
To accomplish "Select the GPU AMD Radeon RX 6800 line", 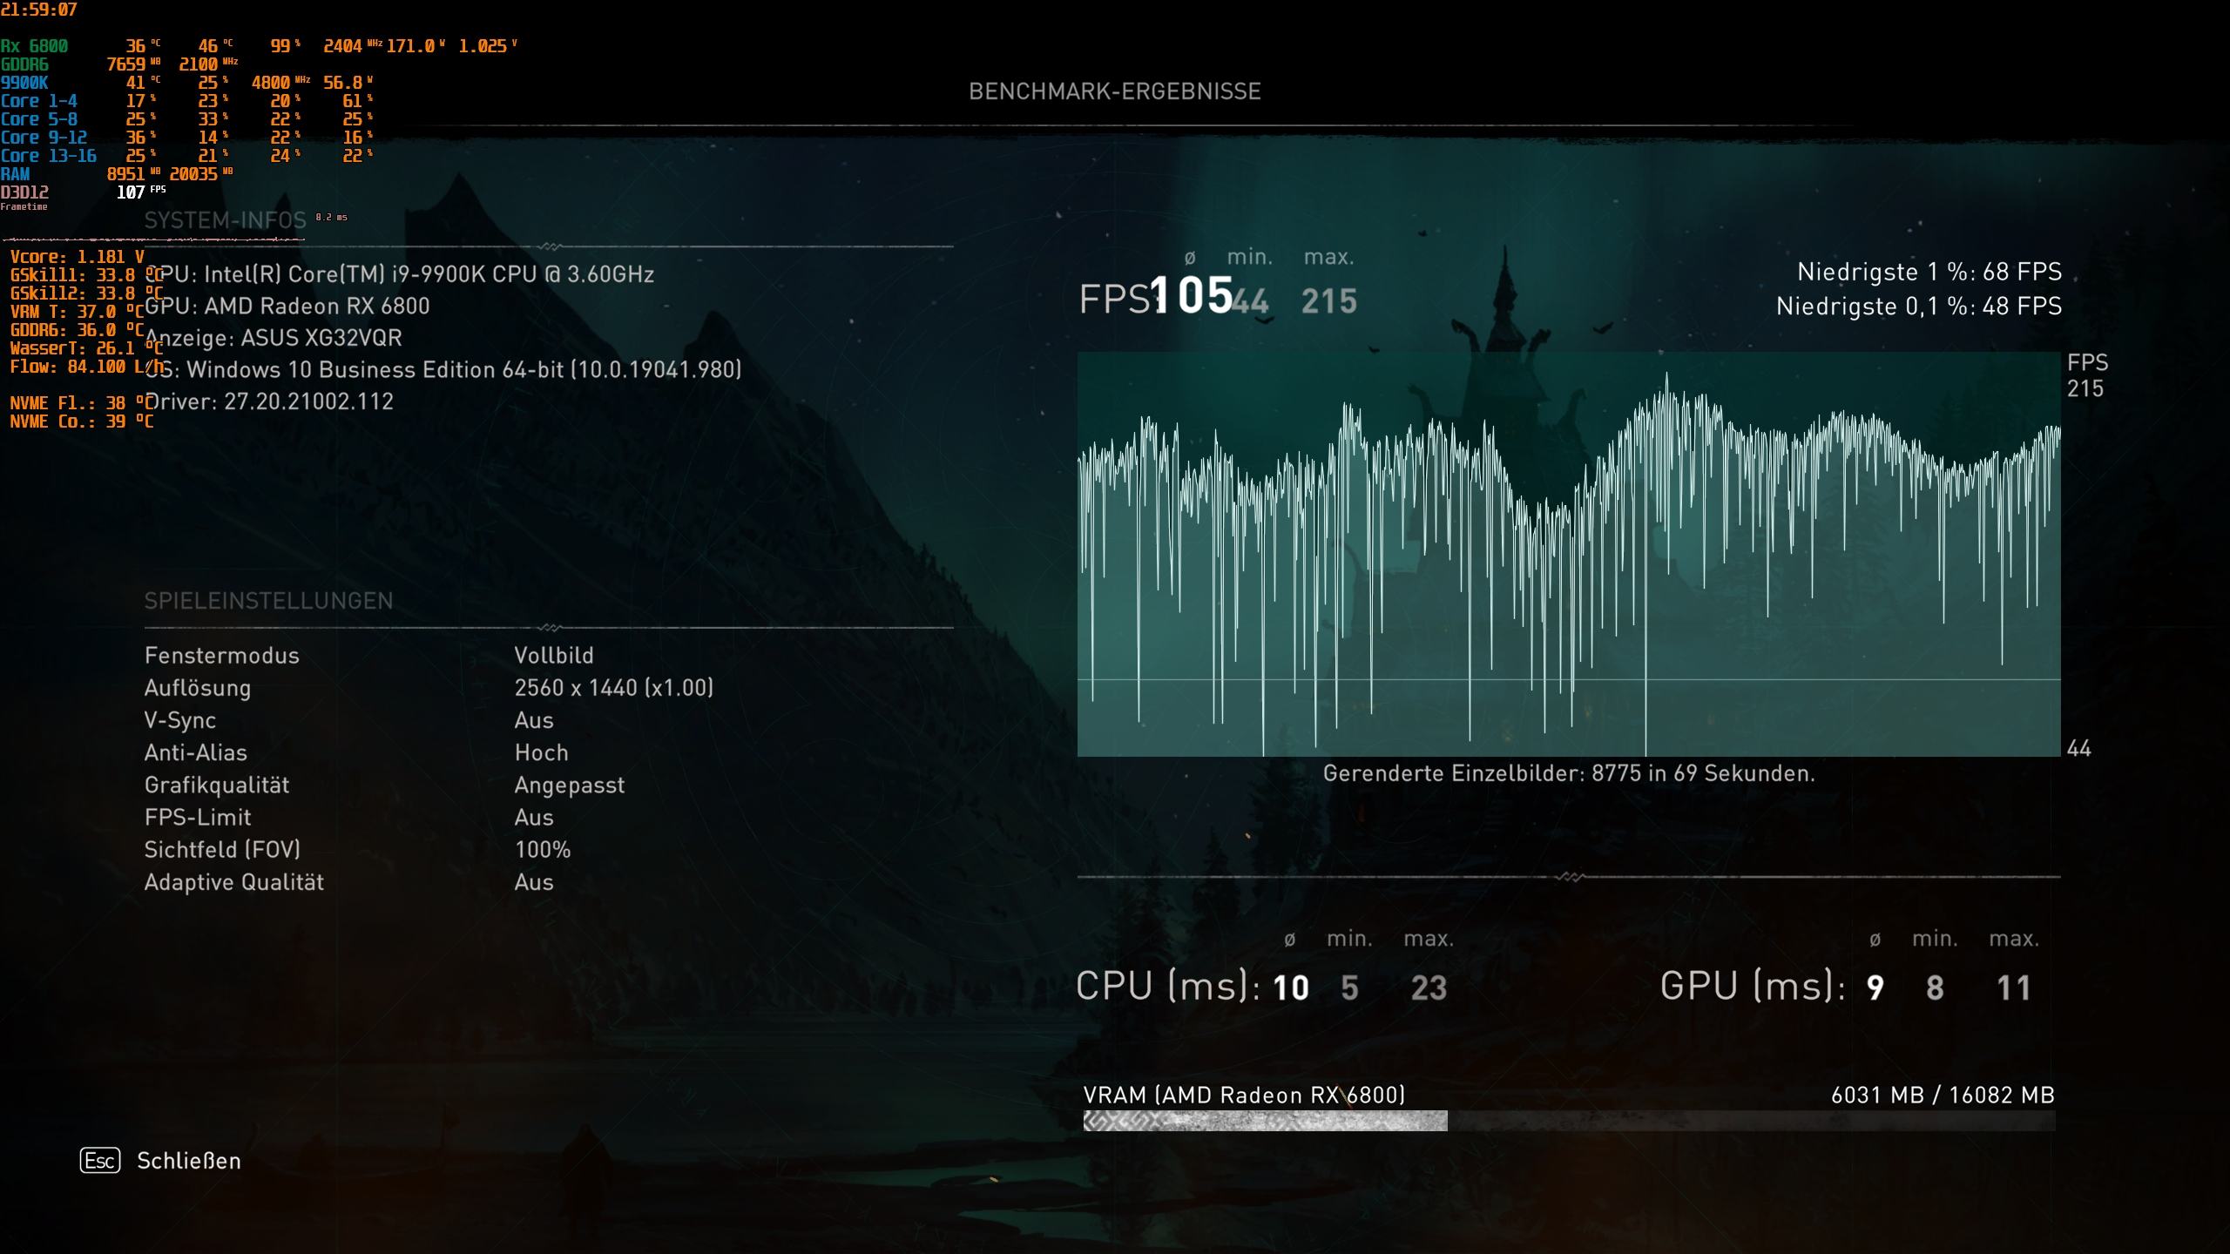I will (x=287, y=307).
